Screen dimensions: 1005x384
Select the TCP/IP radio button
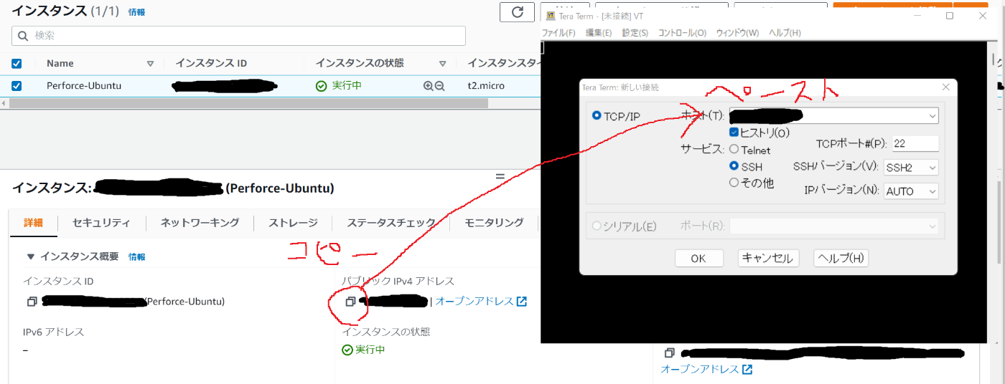(597, 115)
